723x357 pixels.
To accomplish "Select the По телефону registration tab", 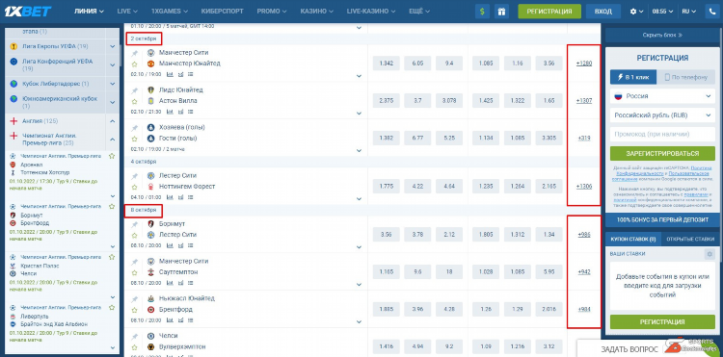I will coord(685,77).
